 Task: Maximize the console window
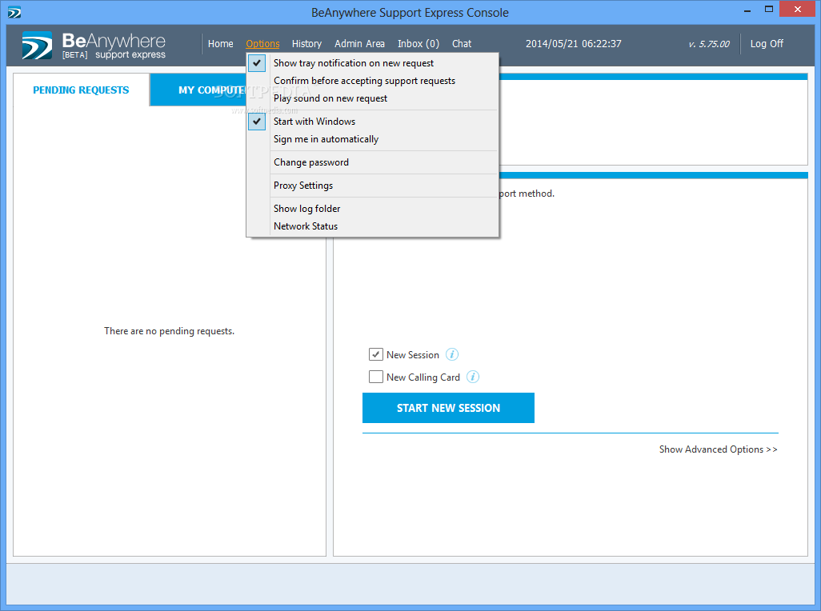pyautogui.click(x=769, y=10)
